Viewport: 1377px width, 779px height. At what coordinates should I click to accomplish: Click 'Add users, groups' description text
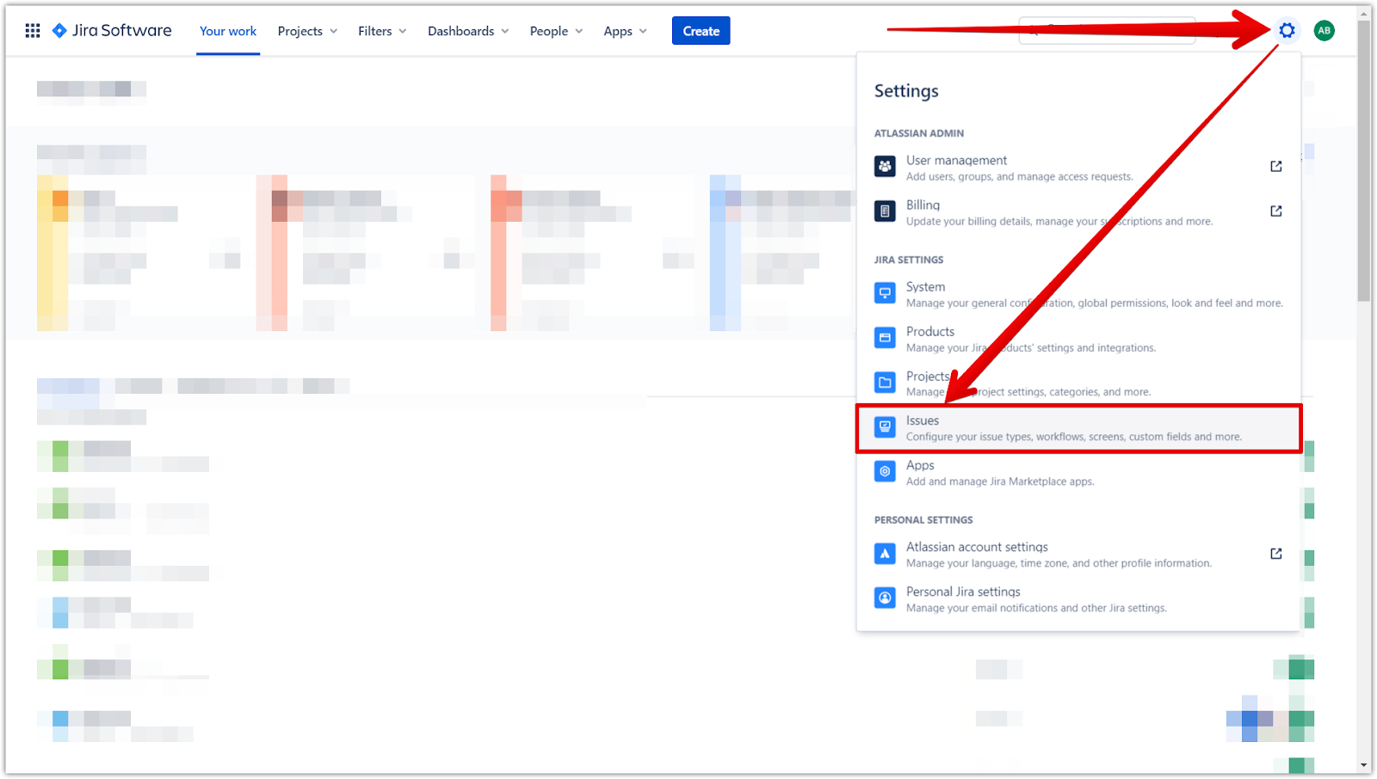1020,176
